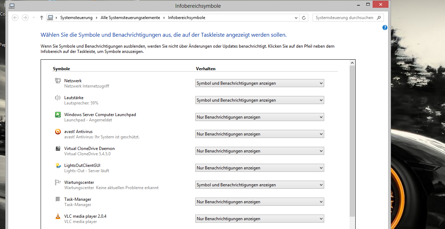Expand chevron after Systemsteuerung breadcrumb
The width and height of the screenshot is (445, 229).
[97, 18]
